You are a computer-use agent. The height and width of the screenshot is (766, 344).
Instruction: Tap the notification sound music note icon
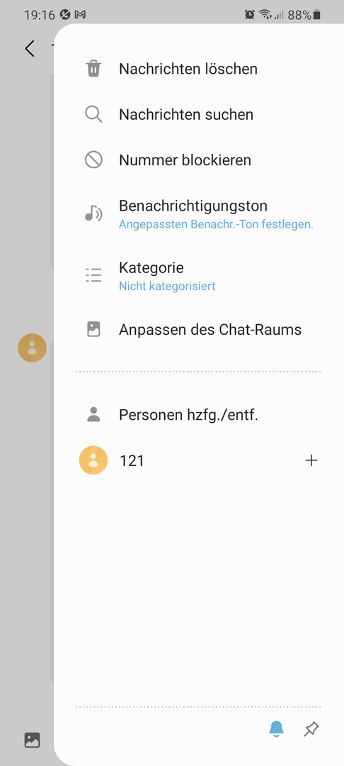[93, 213]
